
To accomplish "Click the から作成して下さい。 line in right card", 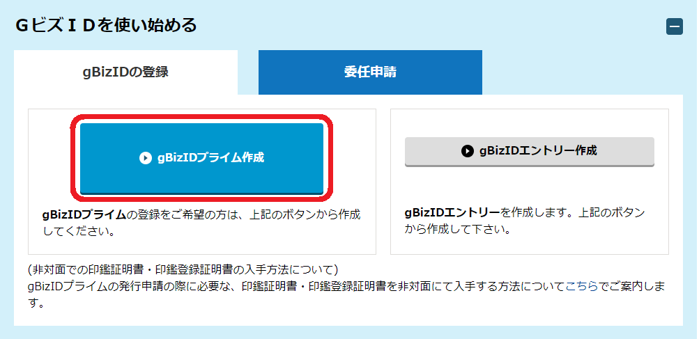I will [457, 230].
